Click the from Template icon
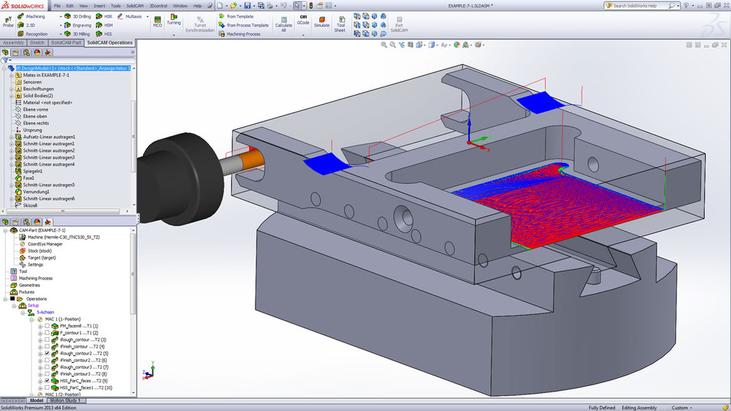Screen dimensions: 731x411 (x=222, y=16)
